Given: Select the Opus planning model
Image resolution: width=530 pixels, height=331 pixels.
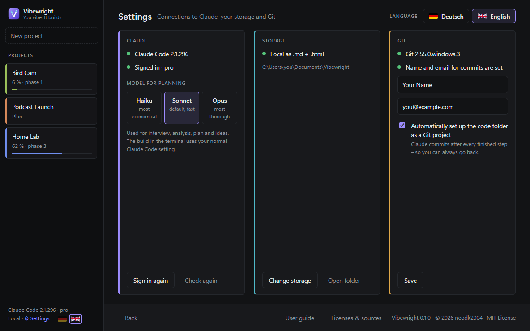Looking at the screenshot, I should pyautogui.click(x=219, y=108).
